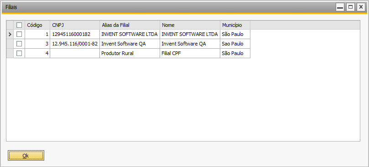This screenshot has width=369, height=167.
Task: Click the Código cell with value 4
Action: [37, 53]
